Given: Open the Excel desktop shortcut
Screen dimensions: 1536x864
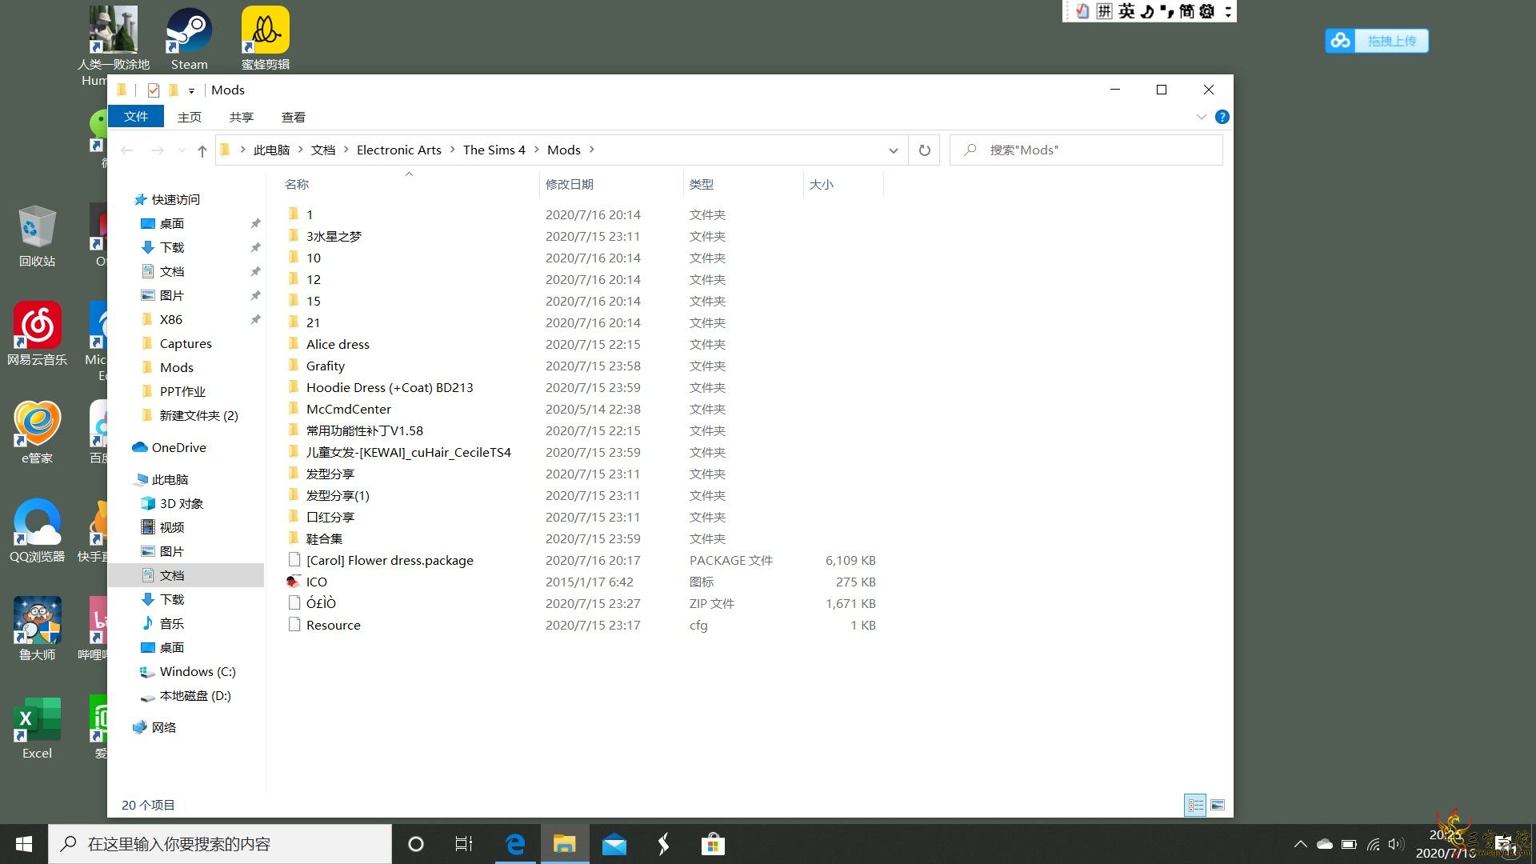Looking at the screenshot, I should 37,727.
